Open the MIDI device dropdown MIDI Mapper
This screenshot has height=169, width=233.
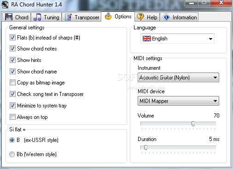point(178,101)
